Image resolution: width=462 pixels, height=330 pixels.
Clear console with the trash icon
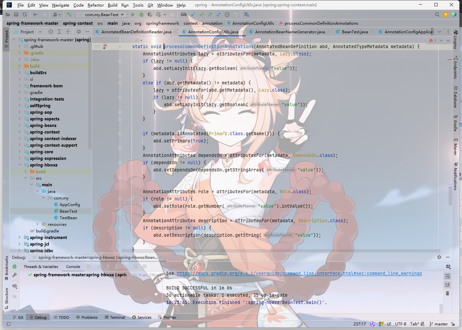click(447, 293)
